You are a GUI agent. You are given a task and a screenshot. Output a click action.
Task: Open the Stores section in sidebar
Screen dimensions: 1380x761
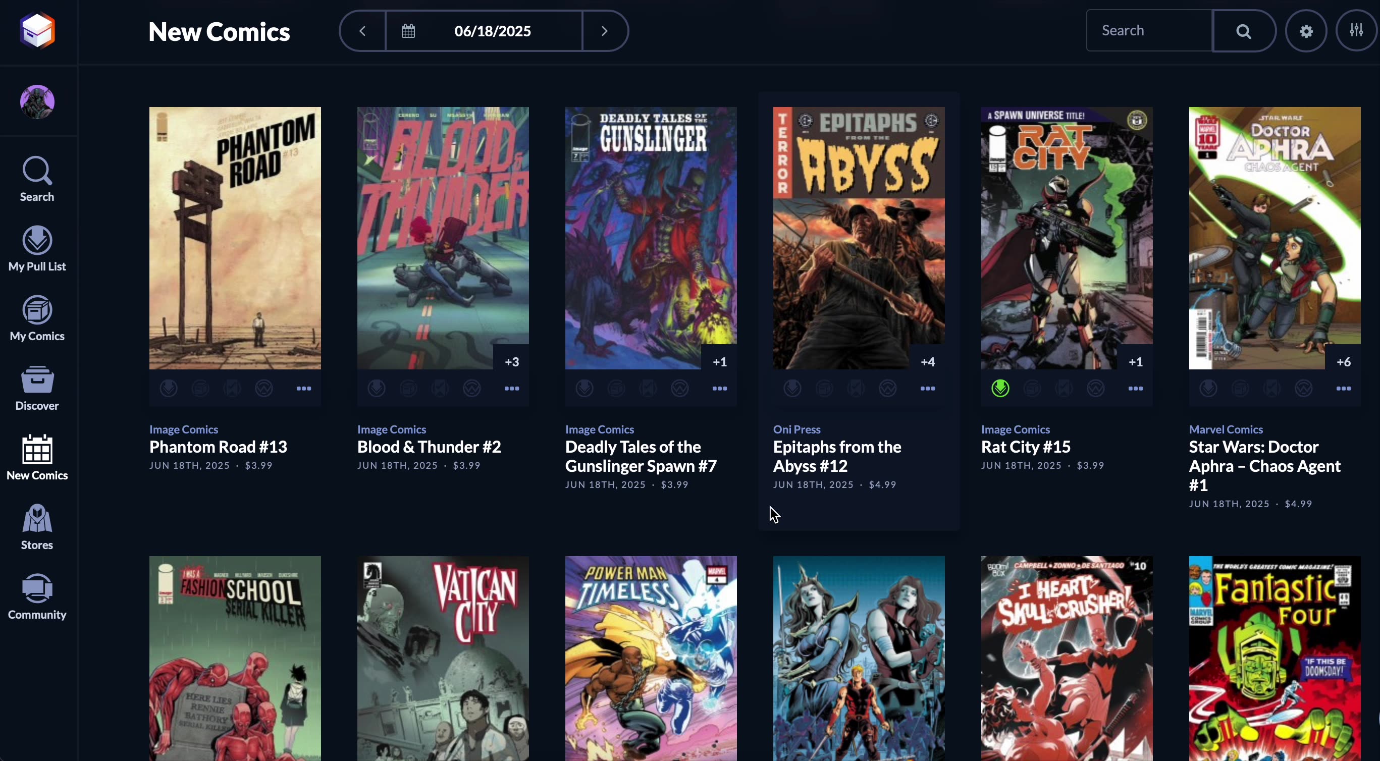36,526
